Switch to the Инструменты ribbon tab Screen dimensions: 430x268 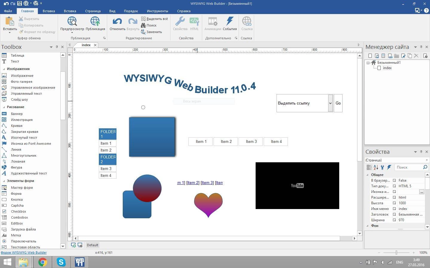pos(157,11)
